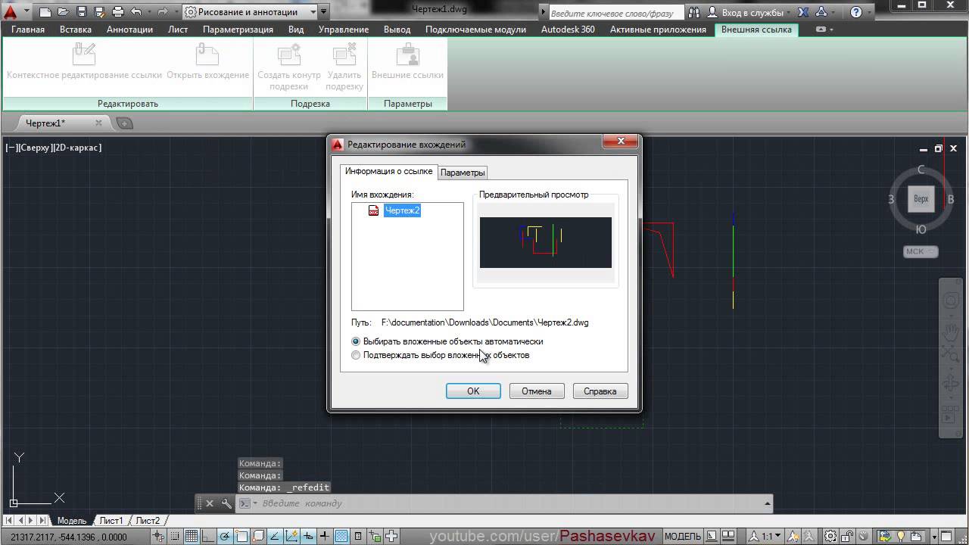Screen dimensions: 969x545
Task: Toggle ortho mode in status bar
Action: coord(208,536)
